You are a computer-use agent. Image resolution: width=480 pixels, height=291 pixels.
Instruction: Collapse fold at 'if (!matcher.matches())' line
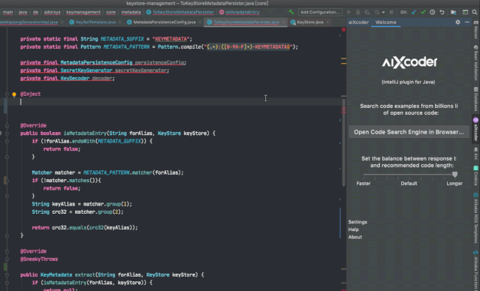(x=7, y=181)
